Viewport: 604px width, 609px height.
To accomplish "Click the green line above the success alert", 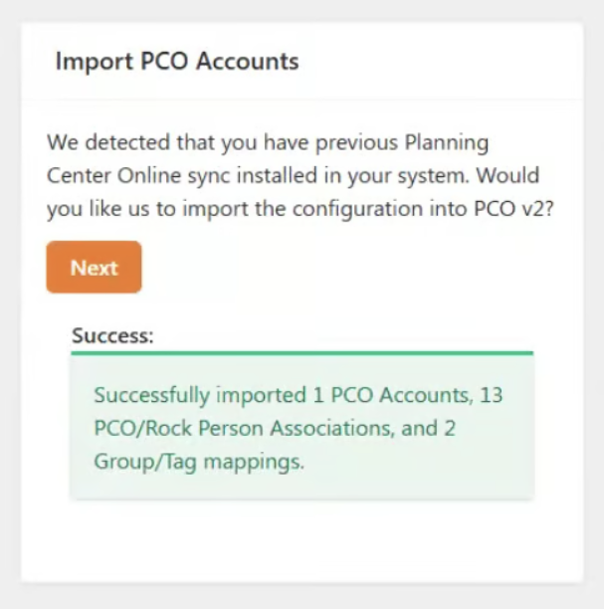I will coord(302,352).
